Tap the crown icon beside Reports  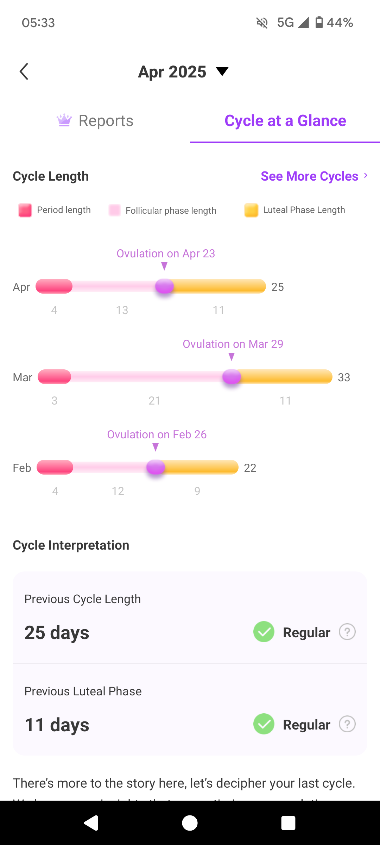click(64, 120)
